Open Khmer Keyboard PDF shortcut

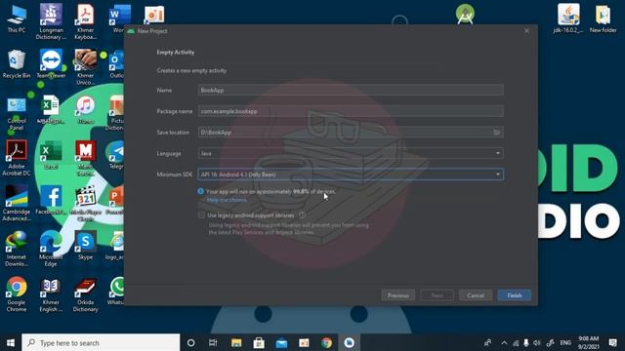point(85,21)
